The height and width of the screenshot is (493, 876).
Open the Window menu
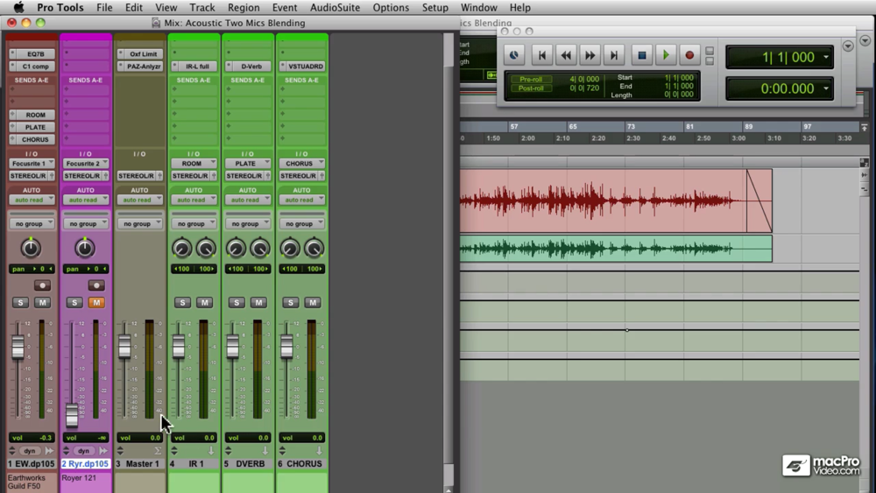tap(478, 7)
